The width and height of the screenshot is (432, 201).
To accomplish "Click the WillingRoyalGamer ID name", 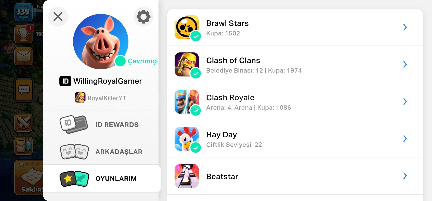I will [x=108, y=81].
